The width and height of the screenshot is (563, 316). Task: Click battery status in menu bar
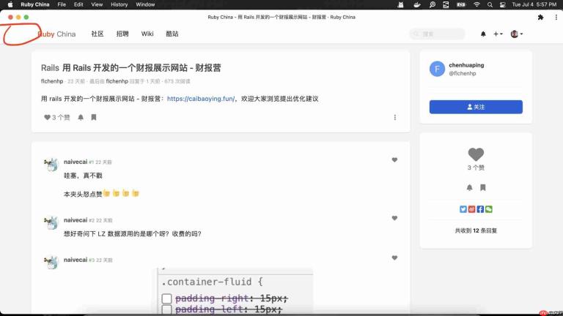[x=461, y=4]
